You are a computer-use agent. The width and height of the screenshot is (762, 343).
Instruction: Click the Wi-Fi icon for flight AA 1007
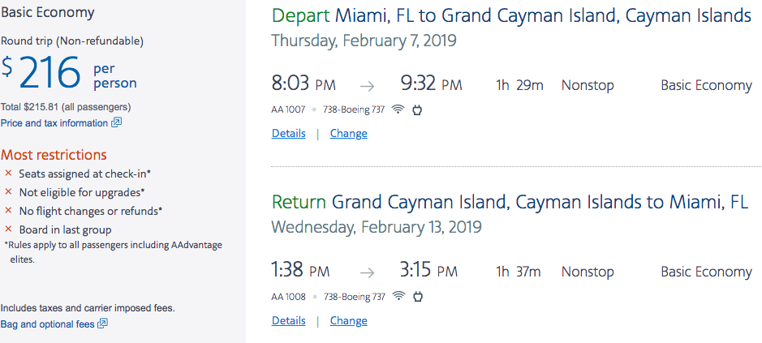(398, 110)
